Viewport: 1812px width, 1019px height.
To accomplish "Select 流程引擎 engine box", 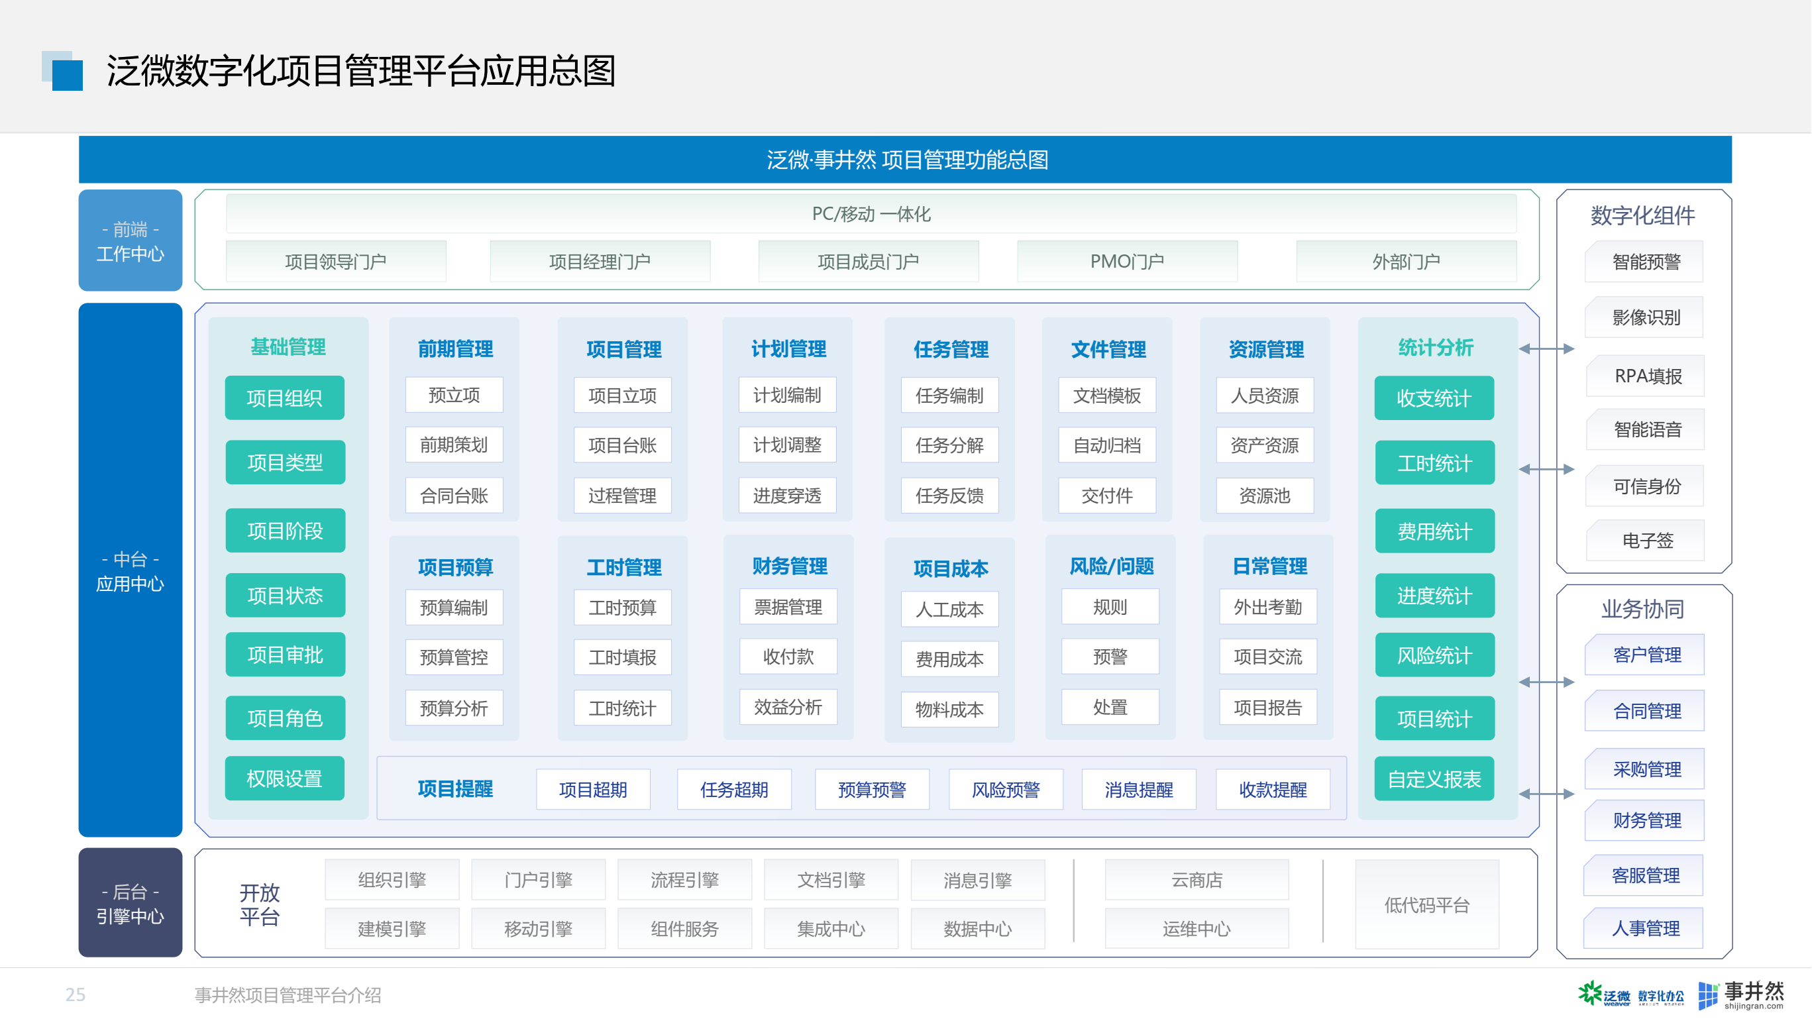I will pyautogui.click(x=684, y=880).
